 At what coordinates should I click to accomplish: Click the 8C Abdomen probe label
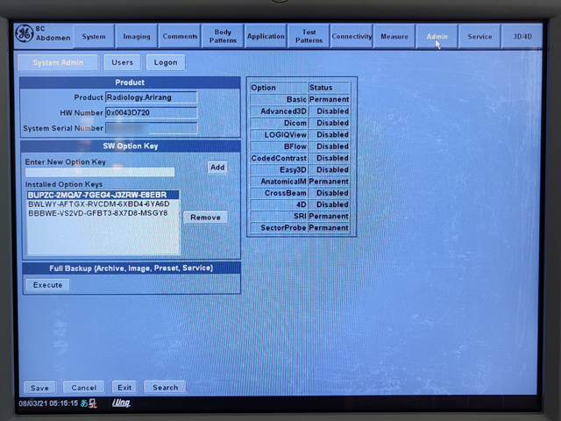click(53, 33)
